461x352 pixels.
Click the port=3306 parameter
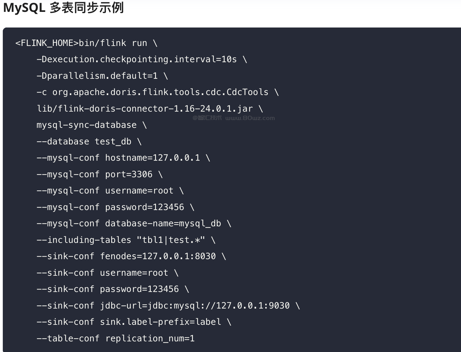click(128, 174)
